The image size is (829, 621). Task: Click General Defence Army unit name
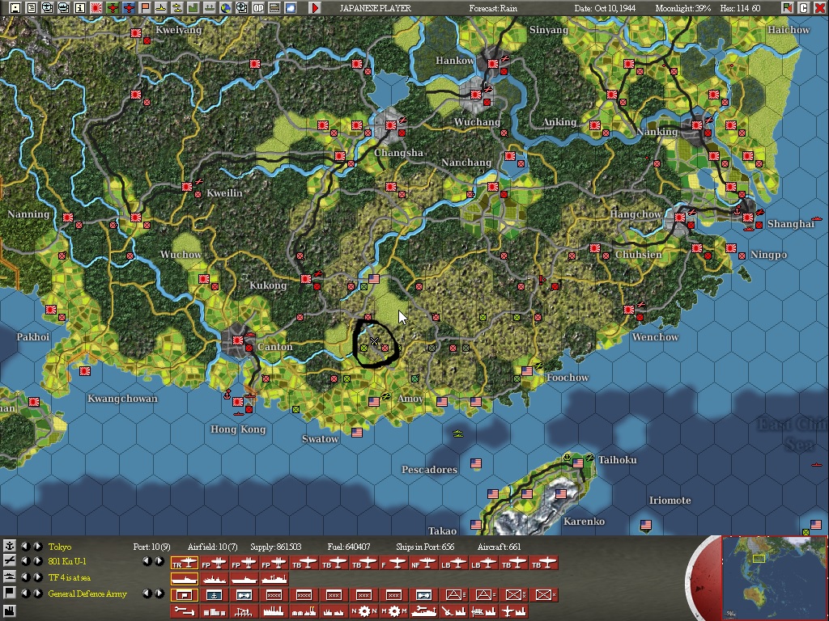pos(87,594)
